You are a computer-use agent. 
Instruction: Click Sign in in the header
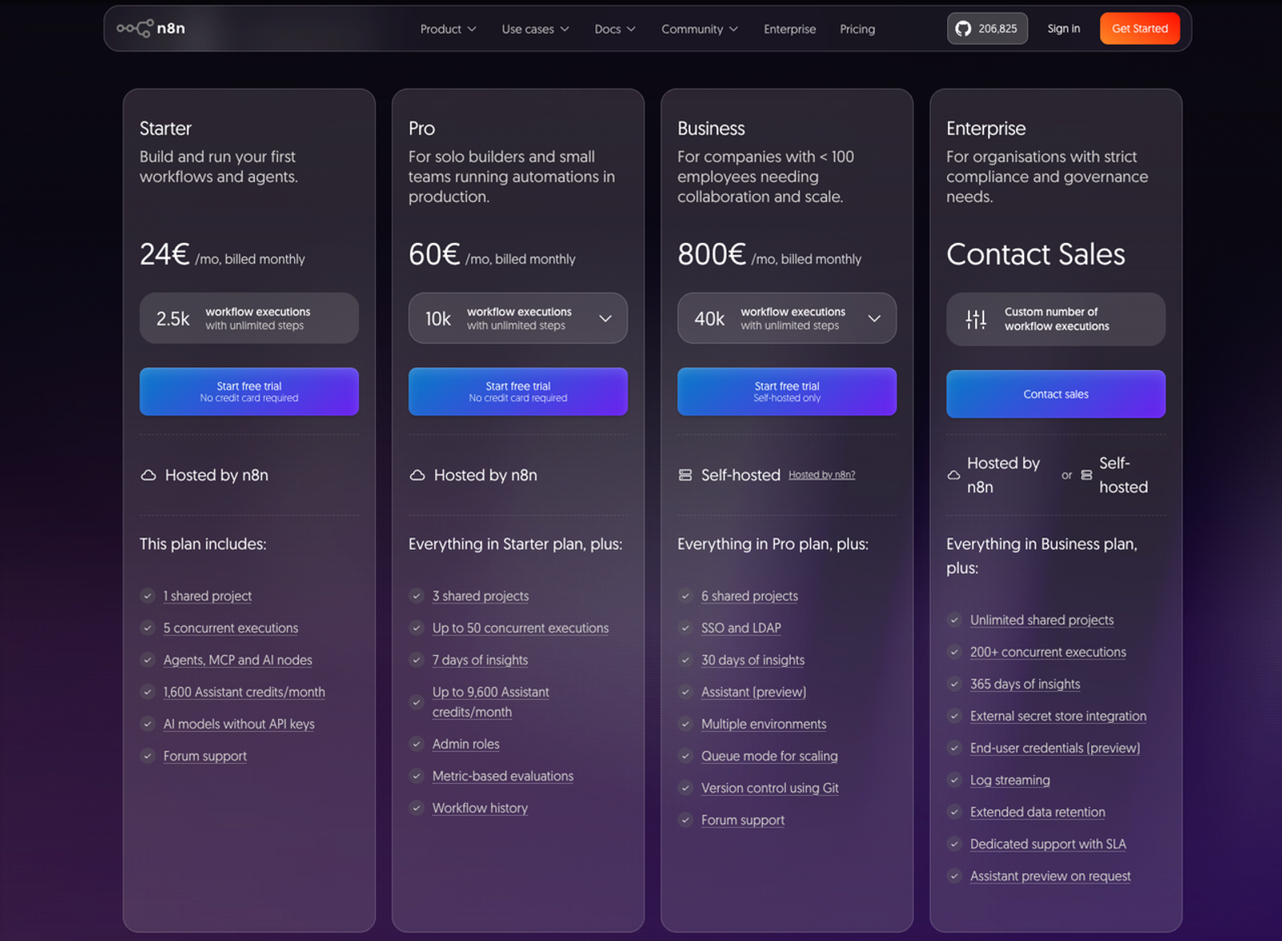(x=1063, y=29)
